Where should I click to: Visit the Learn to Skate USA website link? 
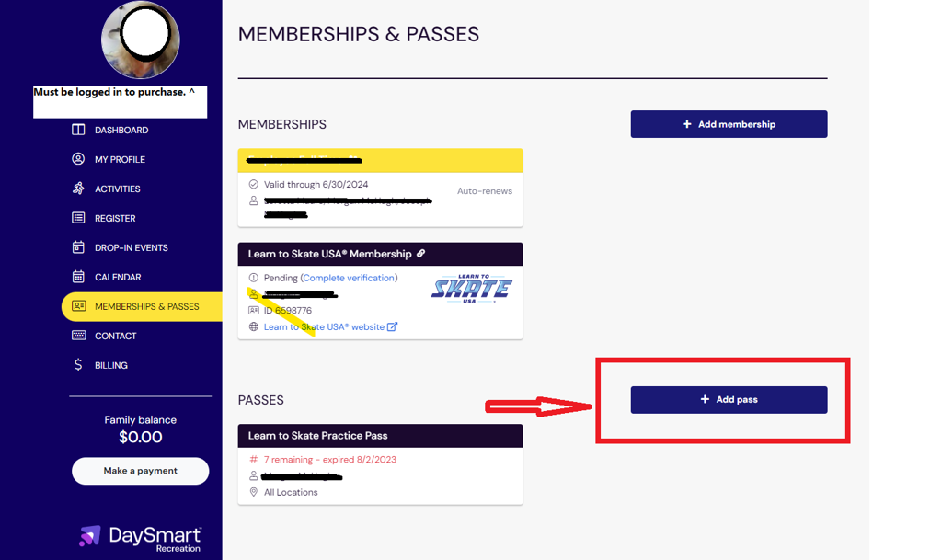(324, 326)
